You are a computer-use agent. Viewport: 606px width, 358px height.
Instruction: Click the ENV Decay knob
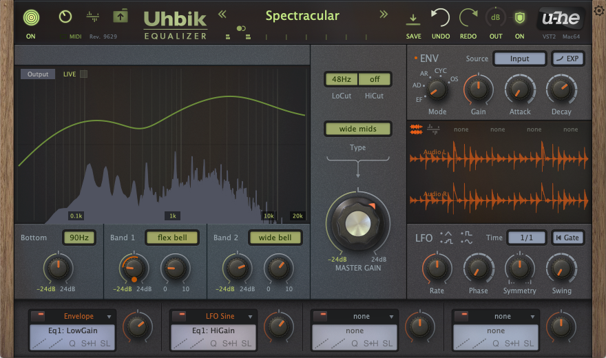point(561,89)
